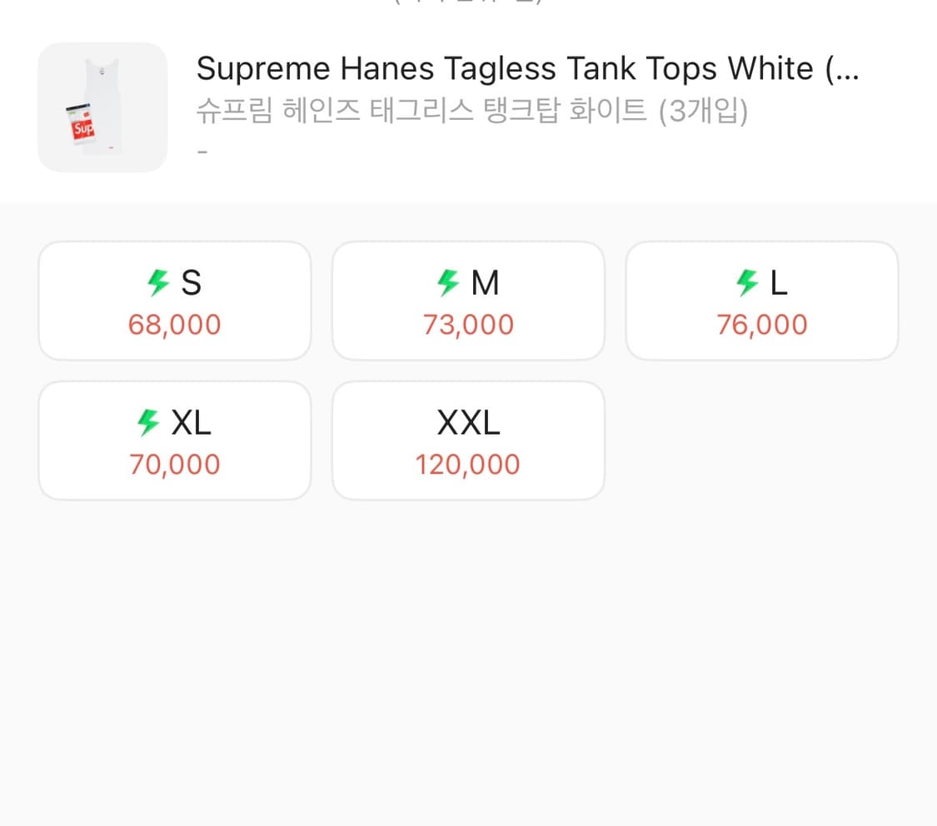This screenshot has width=937, height=826.
Task: Tap the green lightning icon beside M
Action: [448, 282]
